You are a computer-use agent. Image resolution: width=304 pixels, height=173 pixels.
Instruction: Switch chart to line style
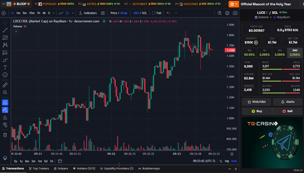pos(61,13)
